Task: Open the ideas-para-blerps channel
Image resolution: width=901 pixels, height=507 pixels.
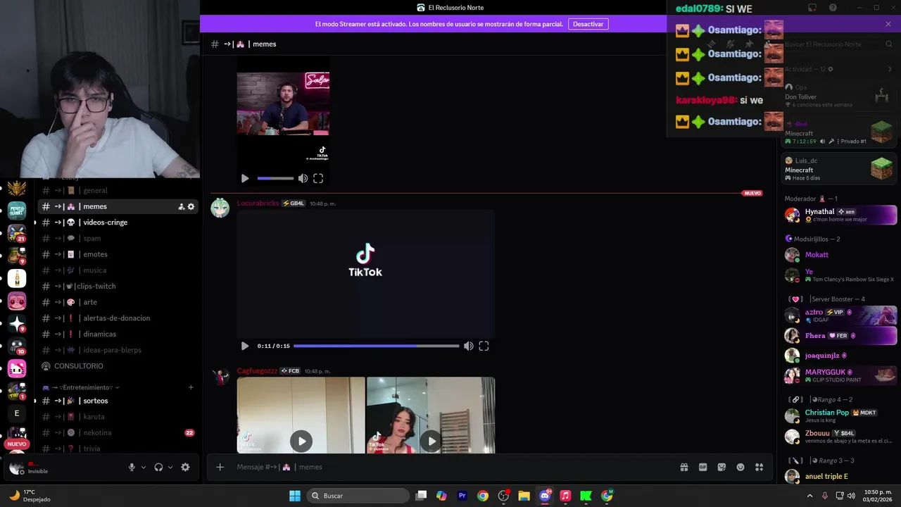Action: [117, 350]
